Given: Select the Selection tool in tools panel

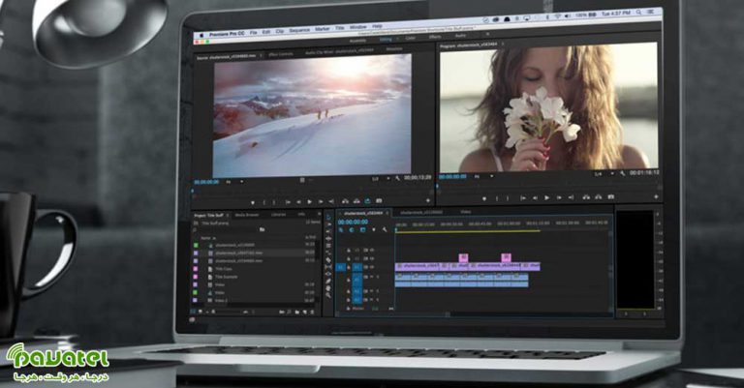Looking at the screenshot, I should tap(328, 217).
